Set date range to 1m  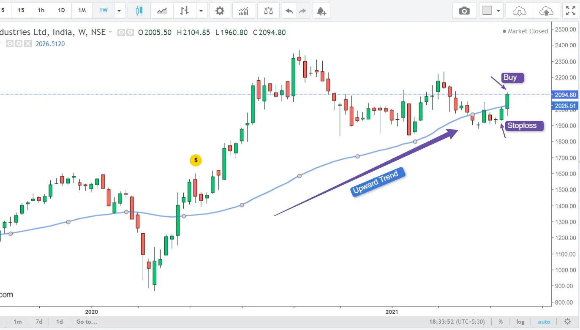click(18, 322)
